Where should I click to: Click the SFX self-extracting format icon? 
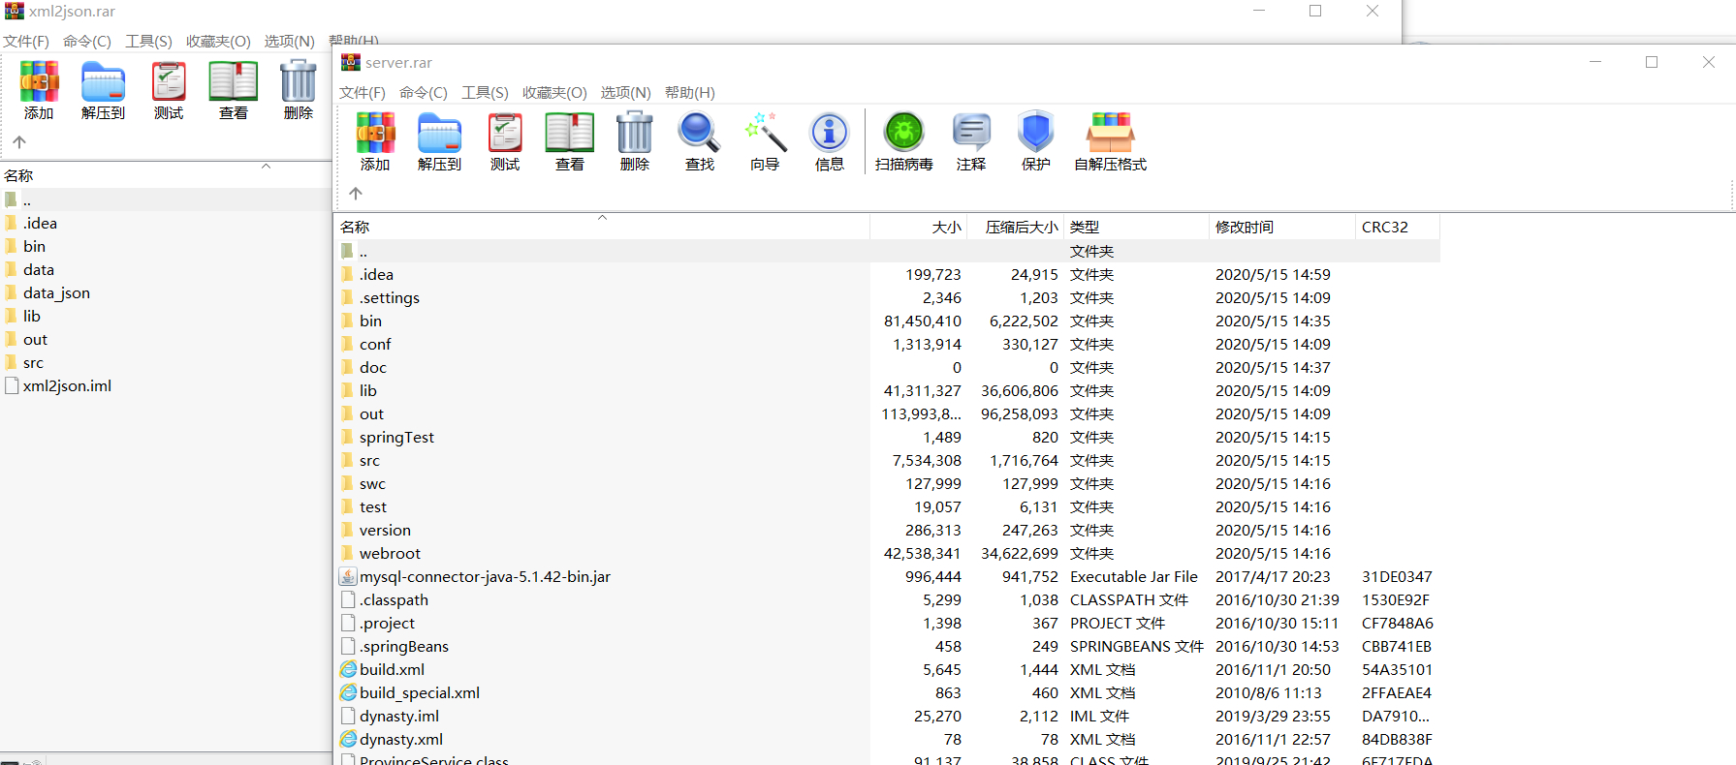1111,133
